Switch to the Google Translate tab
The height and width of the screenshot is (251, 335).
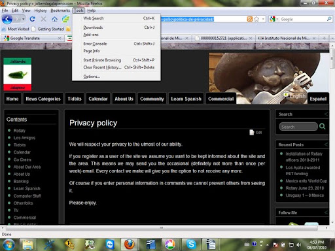point(32,39)
